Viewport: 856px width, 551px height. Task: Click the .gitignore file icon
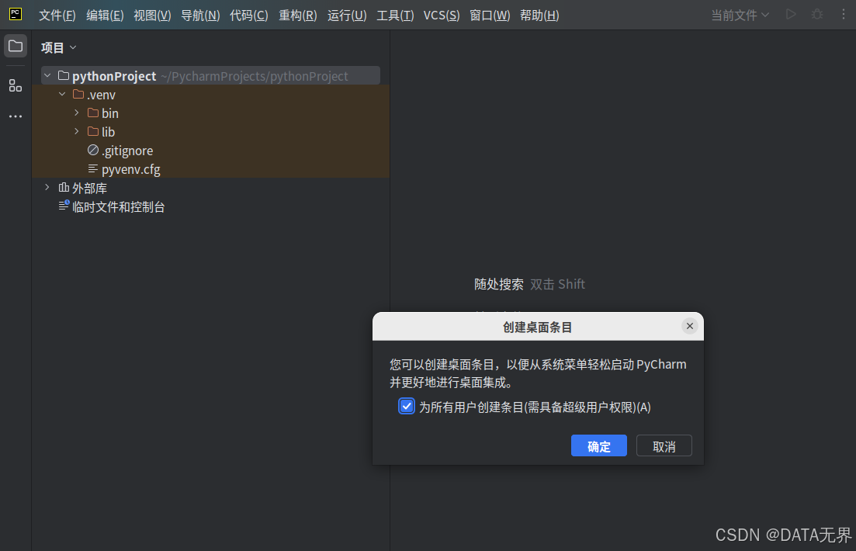pyautogui.click(x=93, y=150)
